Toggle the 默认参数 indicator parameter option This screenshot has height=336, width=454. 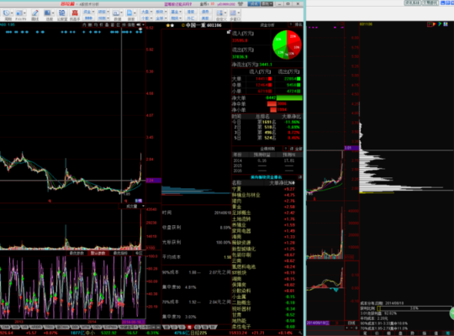(x=98, y=253)
